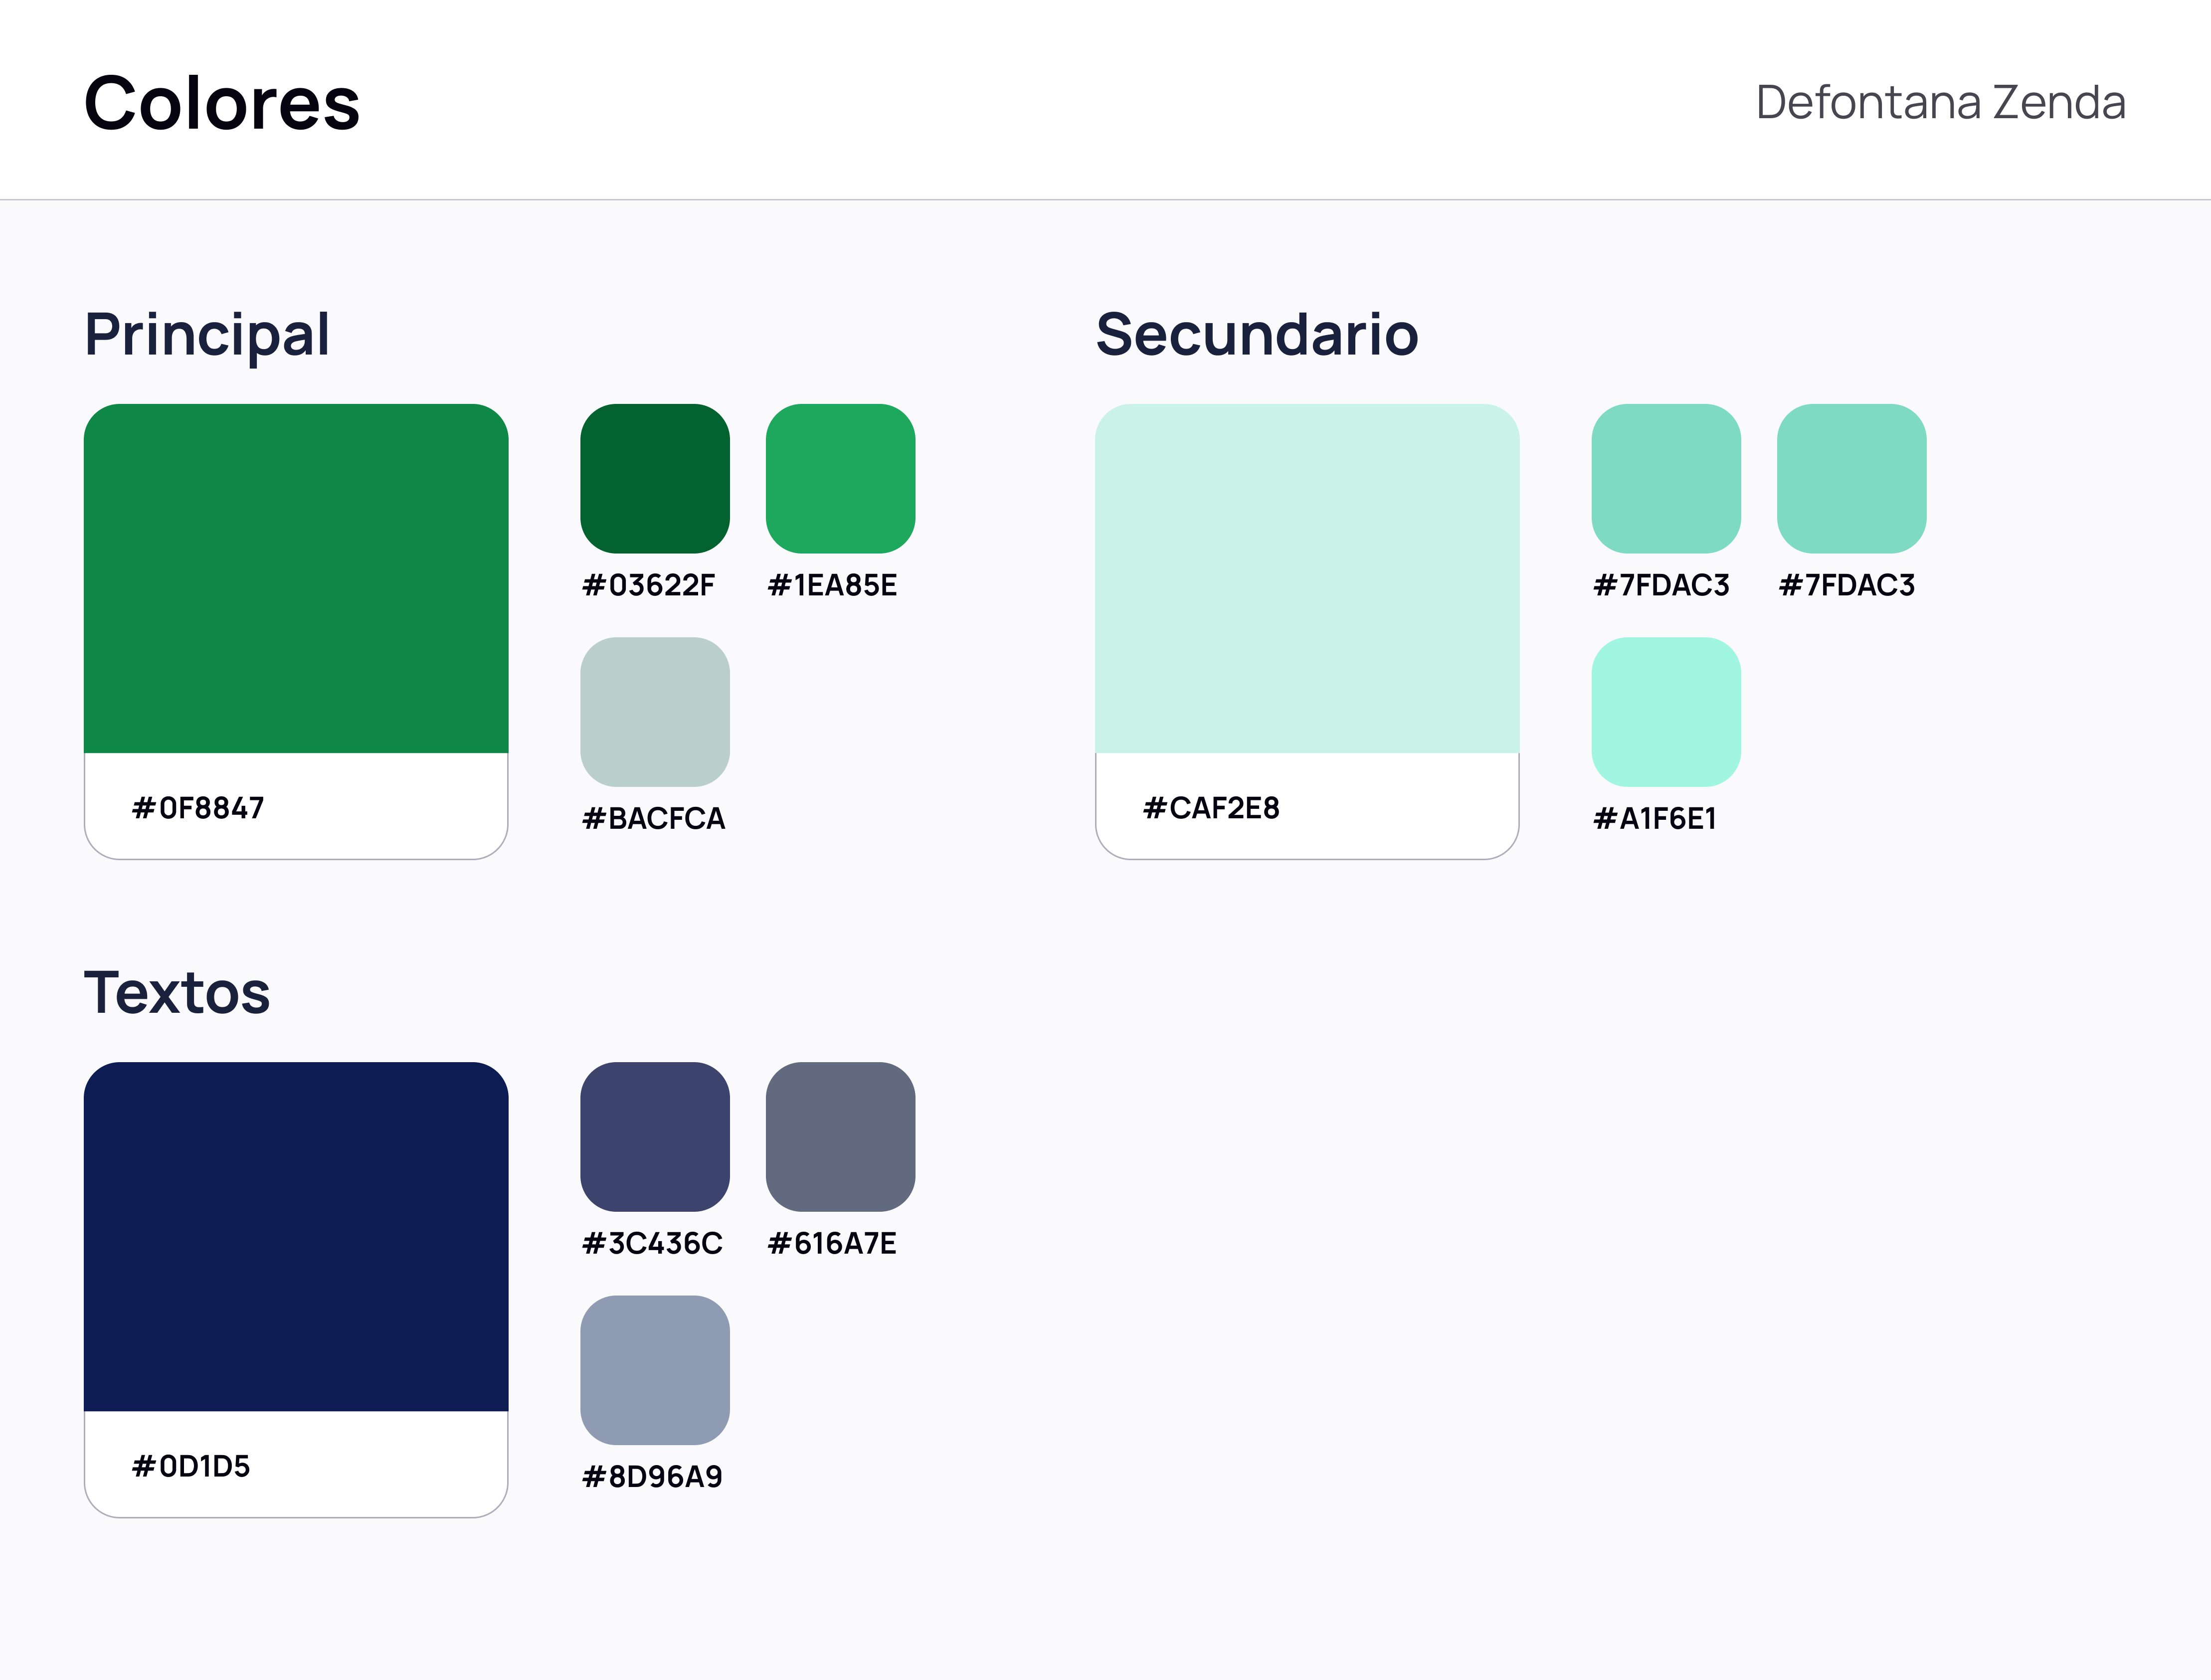Choose the grayish #BACFCA swatch

[x=655, y=712]
